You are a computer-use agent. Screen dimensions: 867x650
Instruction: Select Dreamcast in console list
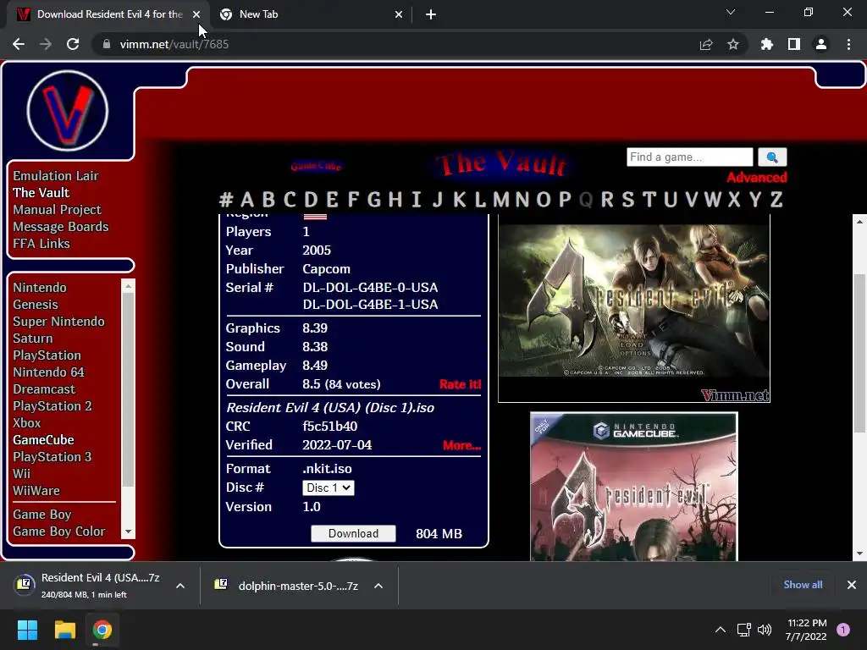[x=44, y=389]
